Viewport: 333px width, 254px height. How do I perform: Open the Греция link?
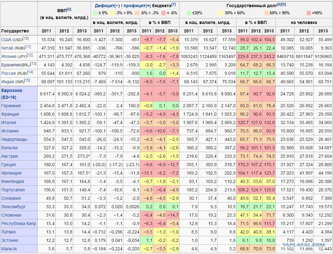click(8, 165)
